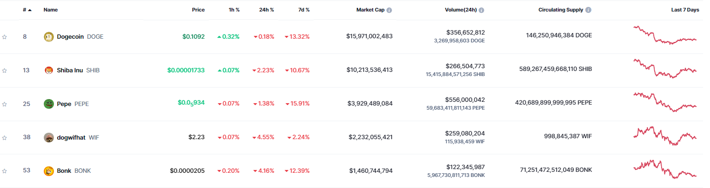Image resolution: width=710 pixels, height=188 pixels.
Task: Star Shiba Inu for the watchlist
Action: click(x=5, y=70)
